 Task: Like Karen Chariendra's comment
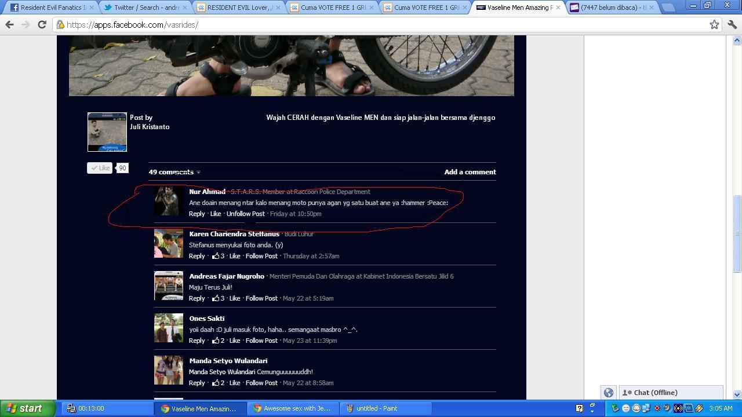tap(235, 256)
